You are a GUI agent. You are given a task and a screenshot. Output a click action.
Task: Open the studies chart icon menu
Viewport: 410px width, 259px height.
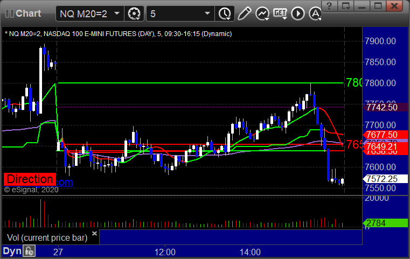262,13
